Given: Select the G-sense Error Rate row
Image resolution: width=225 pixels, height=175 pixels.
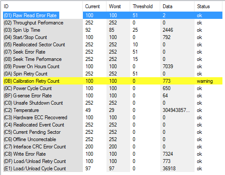Looking at the screenshot, I should 112,96.
